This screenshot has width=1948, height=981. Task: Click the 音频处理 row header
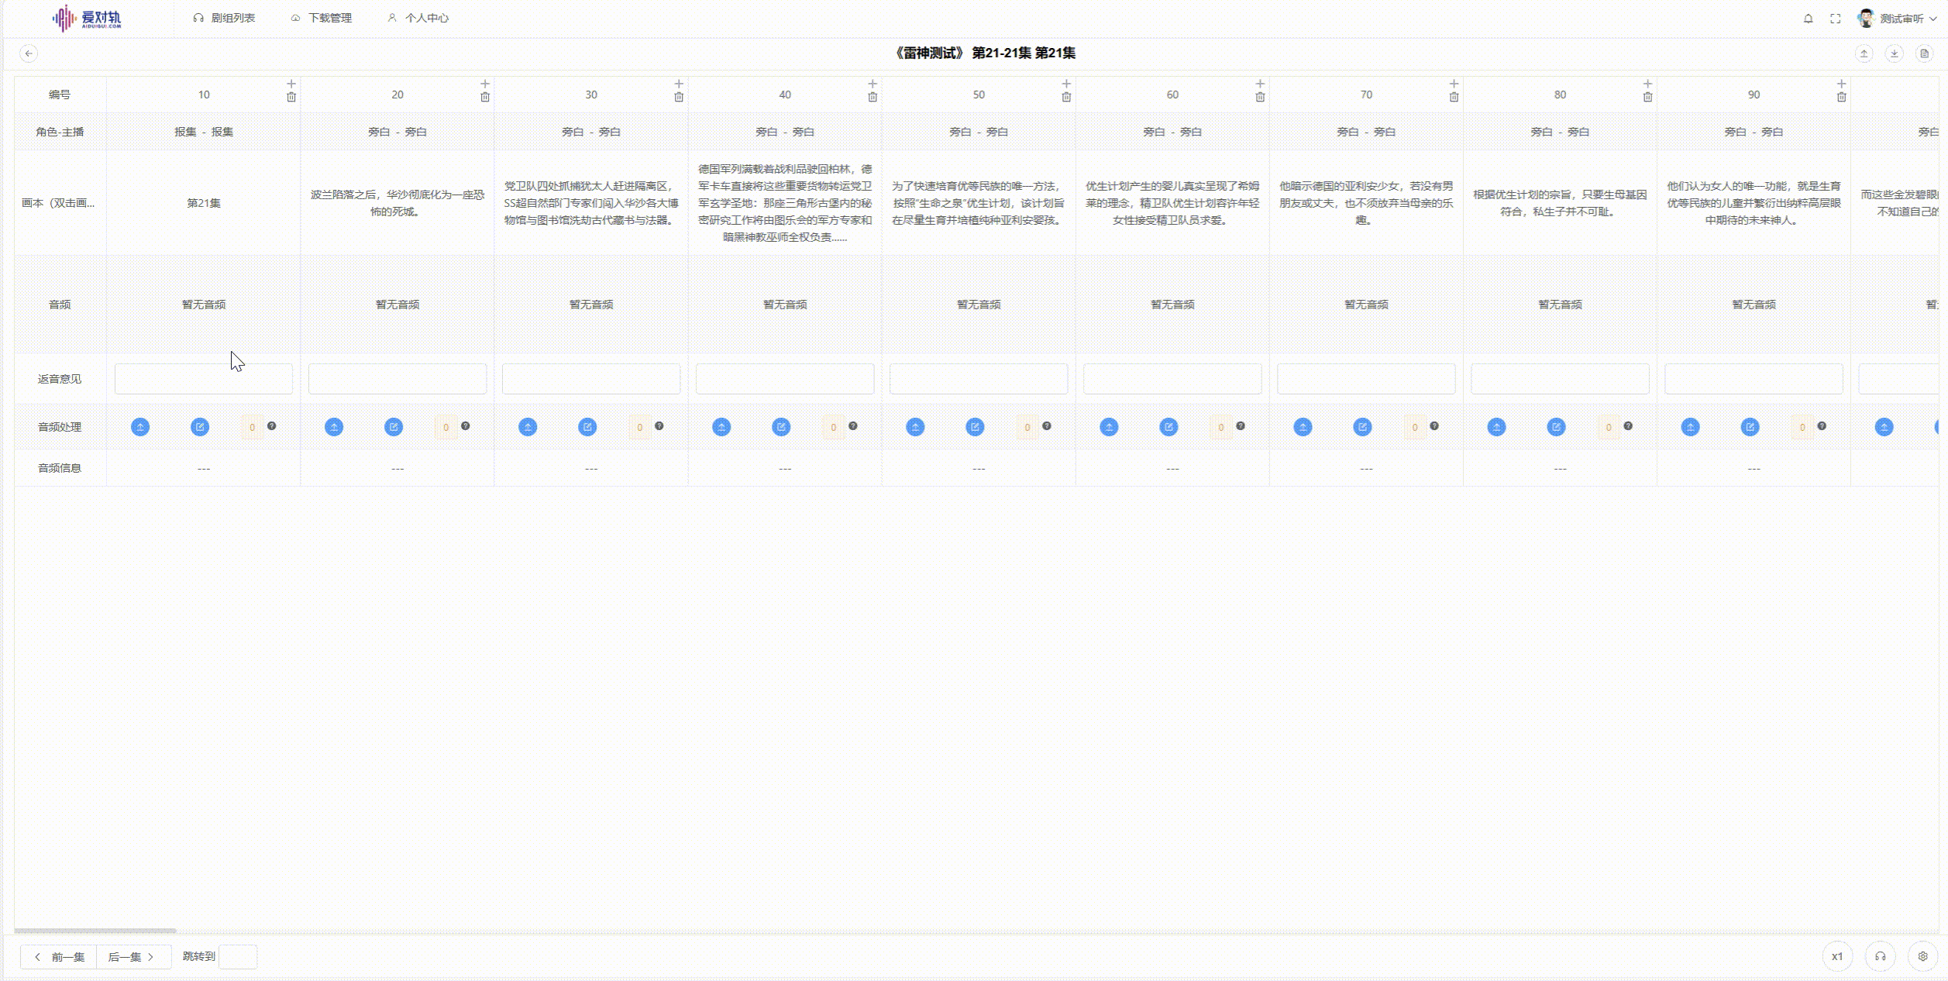pyautogui.click(x=60, y=427)
